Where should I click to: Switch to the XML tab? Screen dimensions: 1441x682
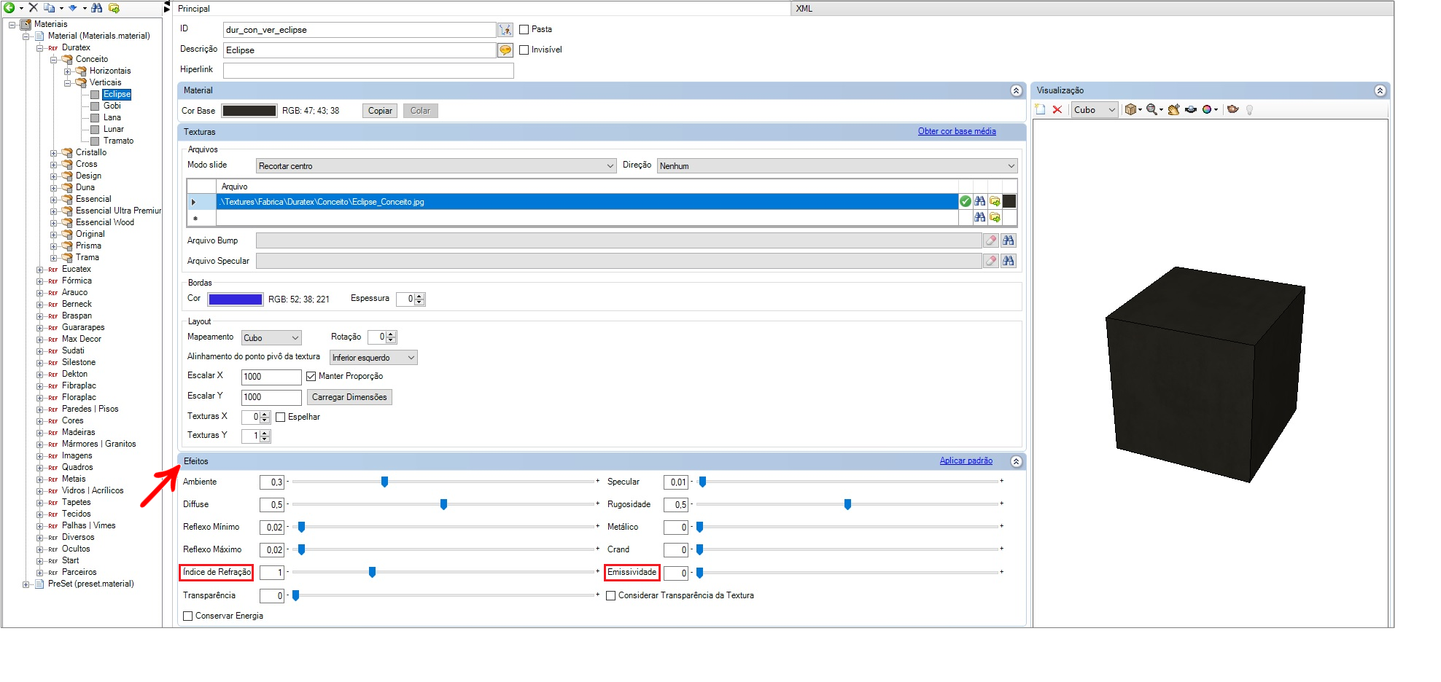point(804,9)
